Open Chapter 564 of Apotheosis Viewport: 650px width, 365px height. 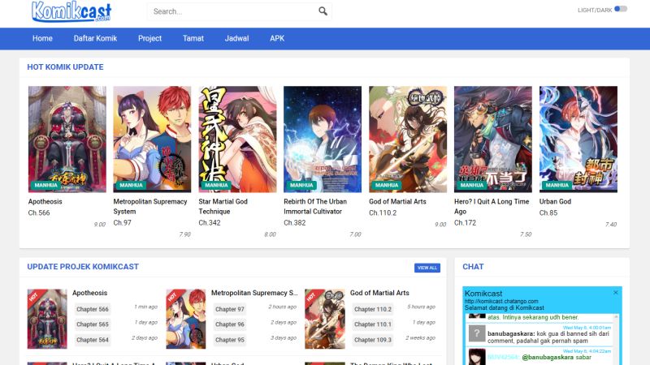coord(93,340)
